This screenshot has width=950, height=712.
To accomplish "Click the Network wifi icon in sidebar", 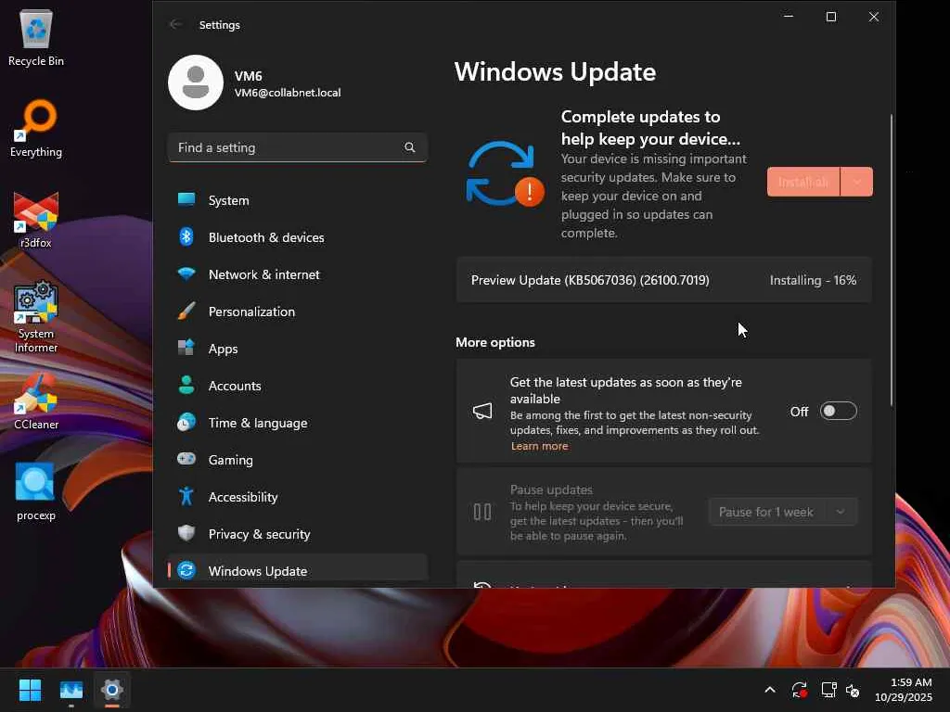I will (x=186, y=273).
